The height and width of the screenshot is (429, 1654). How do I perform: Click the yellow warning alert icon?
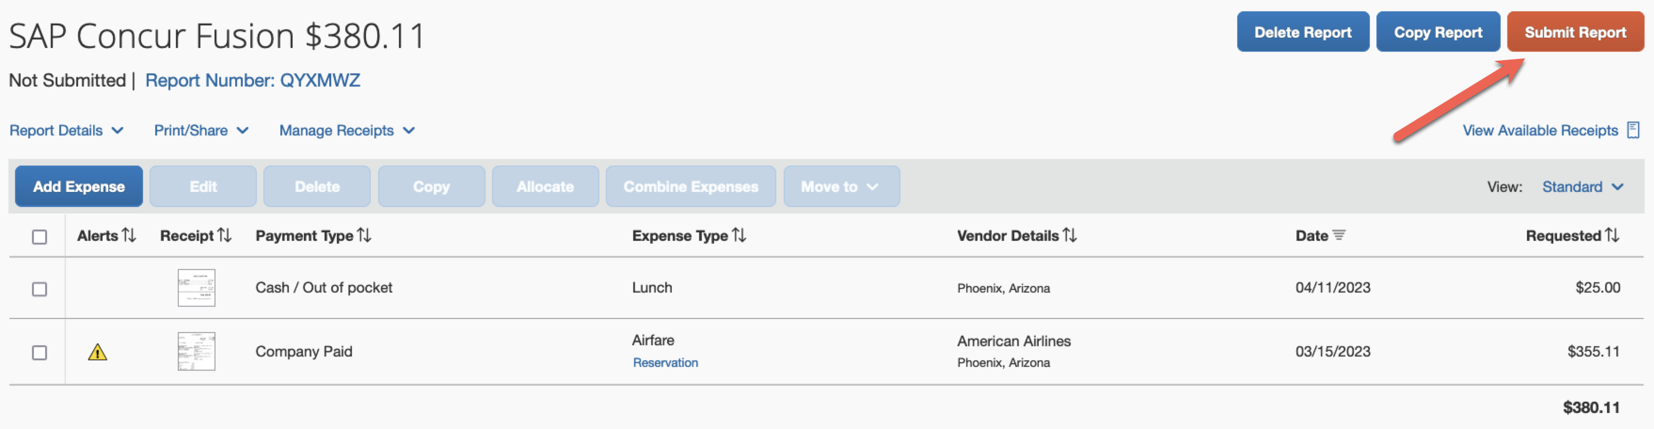(97, 352)
